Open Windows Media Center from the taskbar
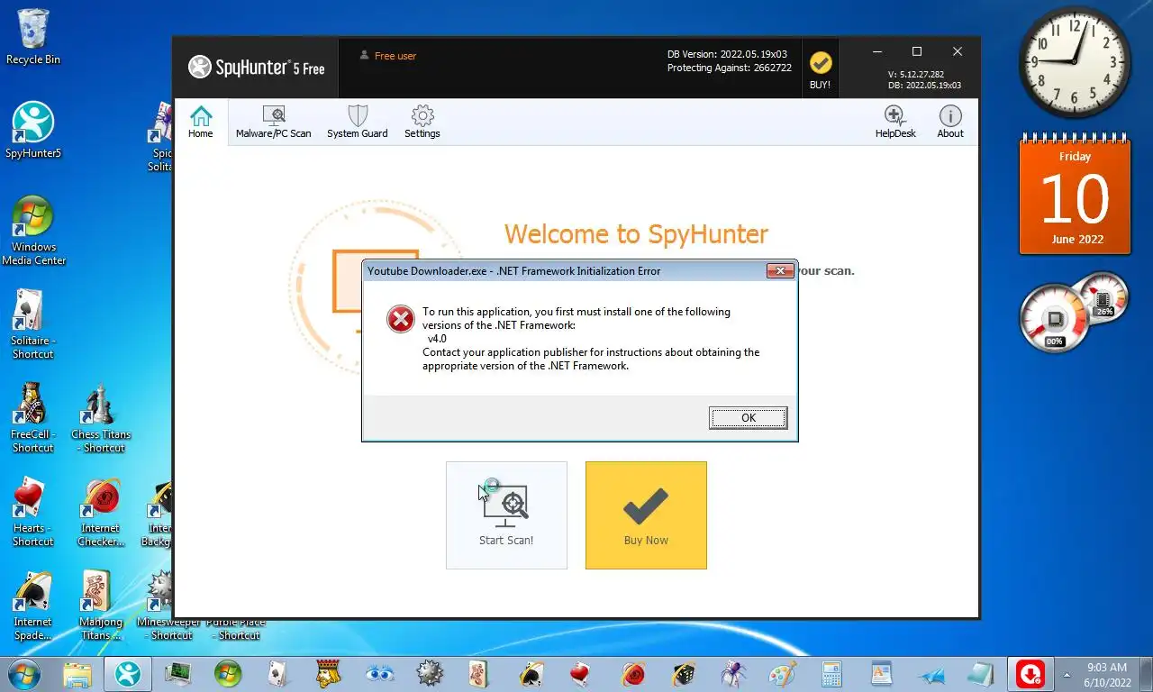This screenshot has height=692, width=1153. pos(228,673)
